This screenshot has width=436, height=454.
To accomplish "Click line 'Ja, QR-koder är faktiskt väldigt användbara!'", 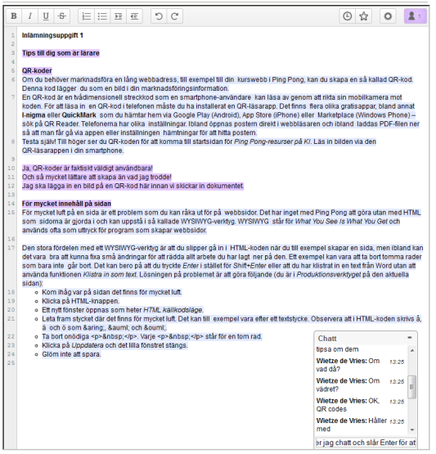I will (x=88, y=169).
